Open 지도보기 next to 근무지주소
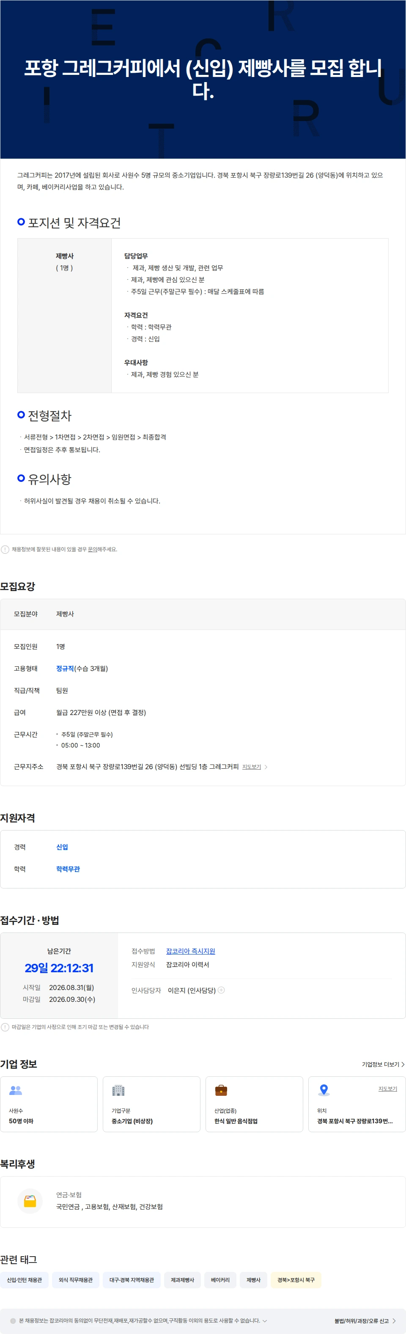Image resolution: width=406 pixels, height=1334 pixels. (252, 767)
